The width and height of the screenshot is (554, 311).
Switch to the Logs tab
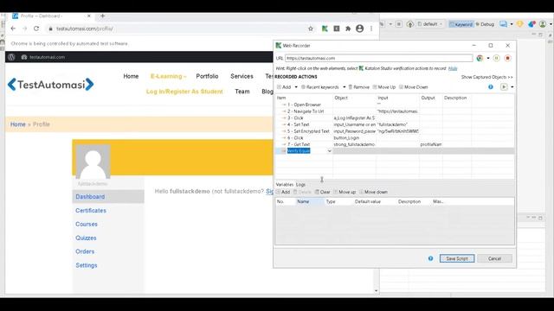tap(300, 184)
